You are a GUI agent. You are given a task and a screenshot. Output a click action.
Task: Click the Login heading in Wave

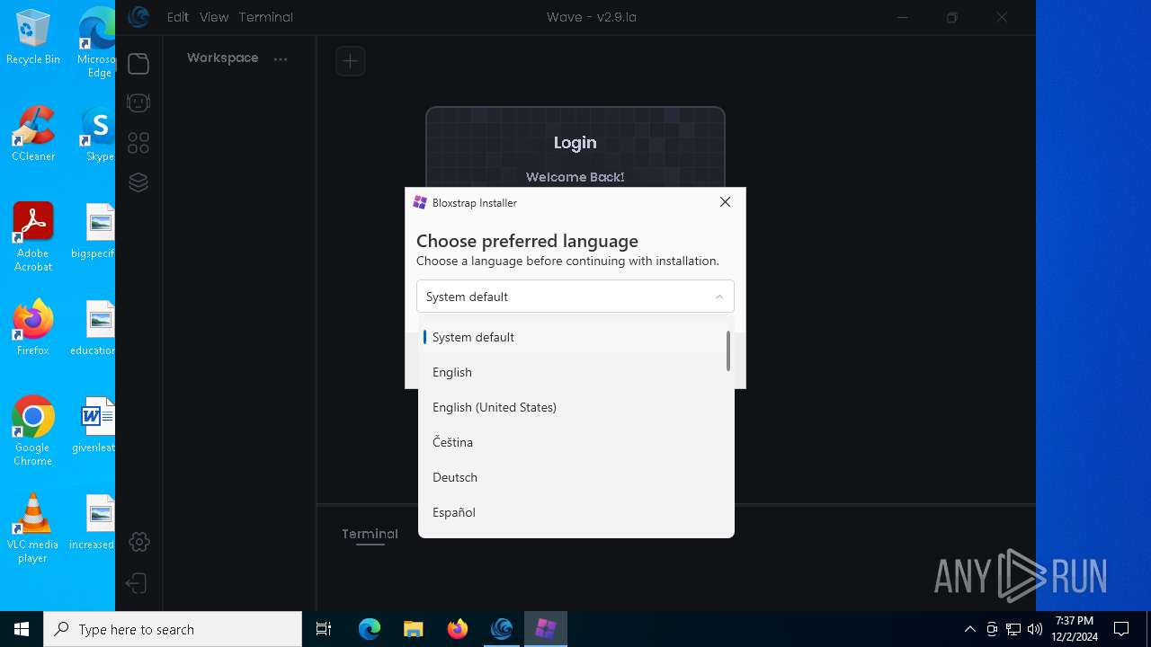click(x=575, y=143)
